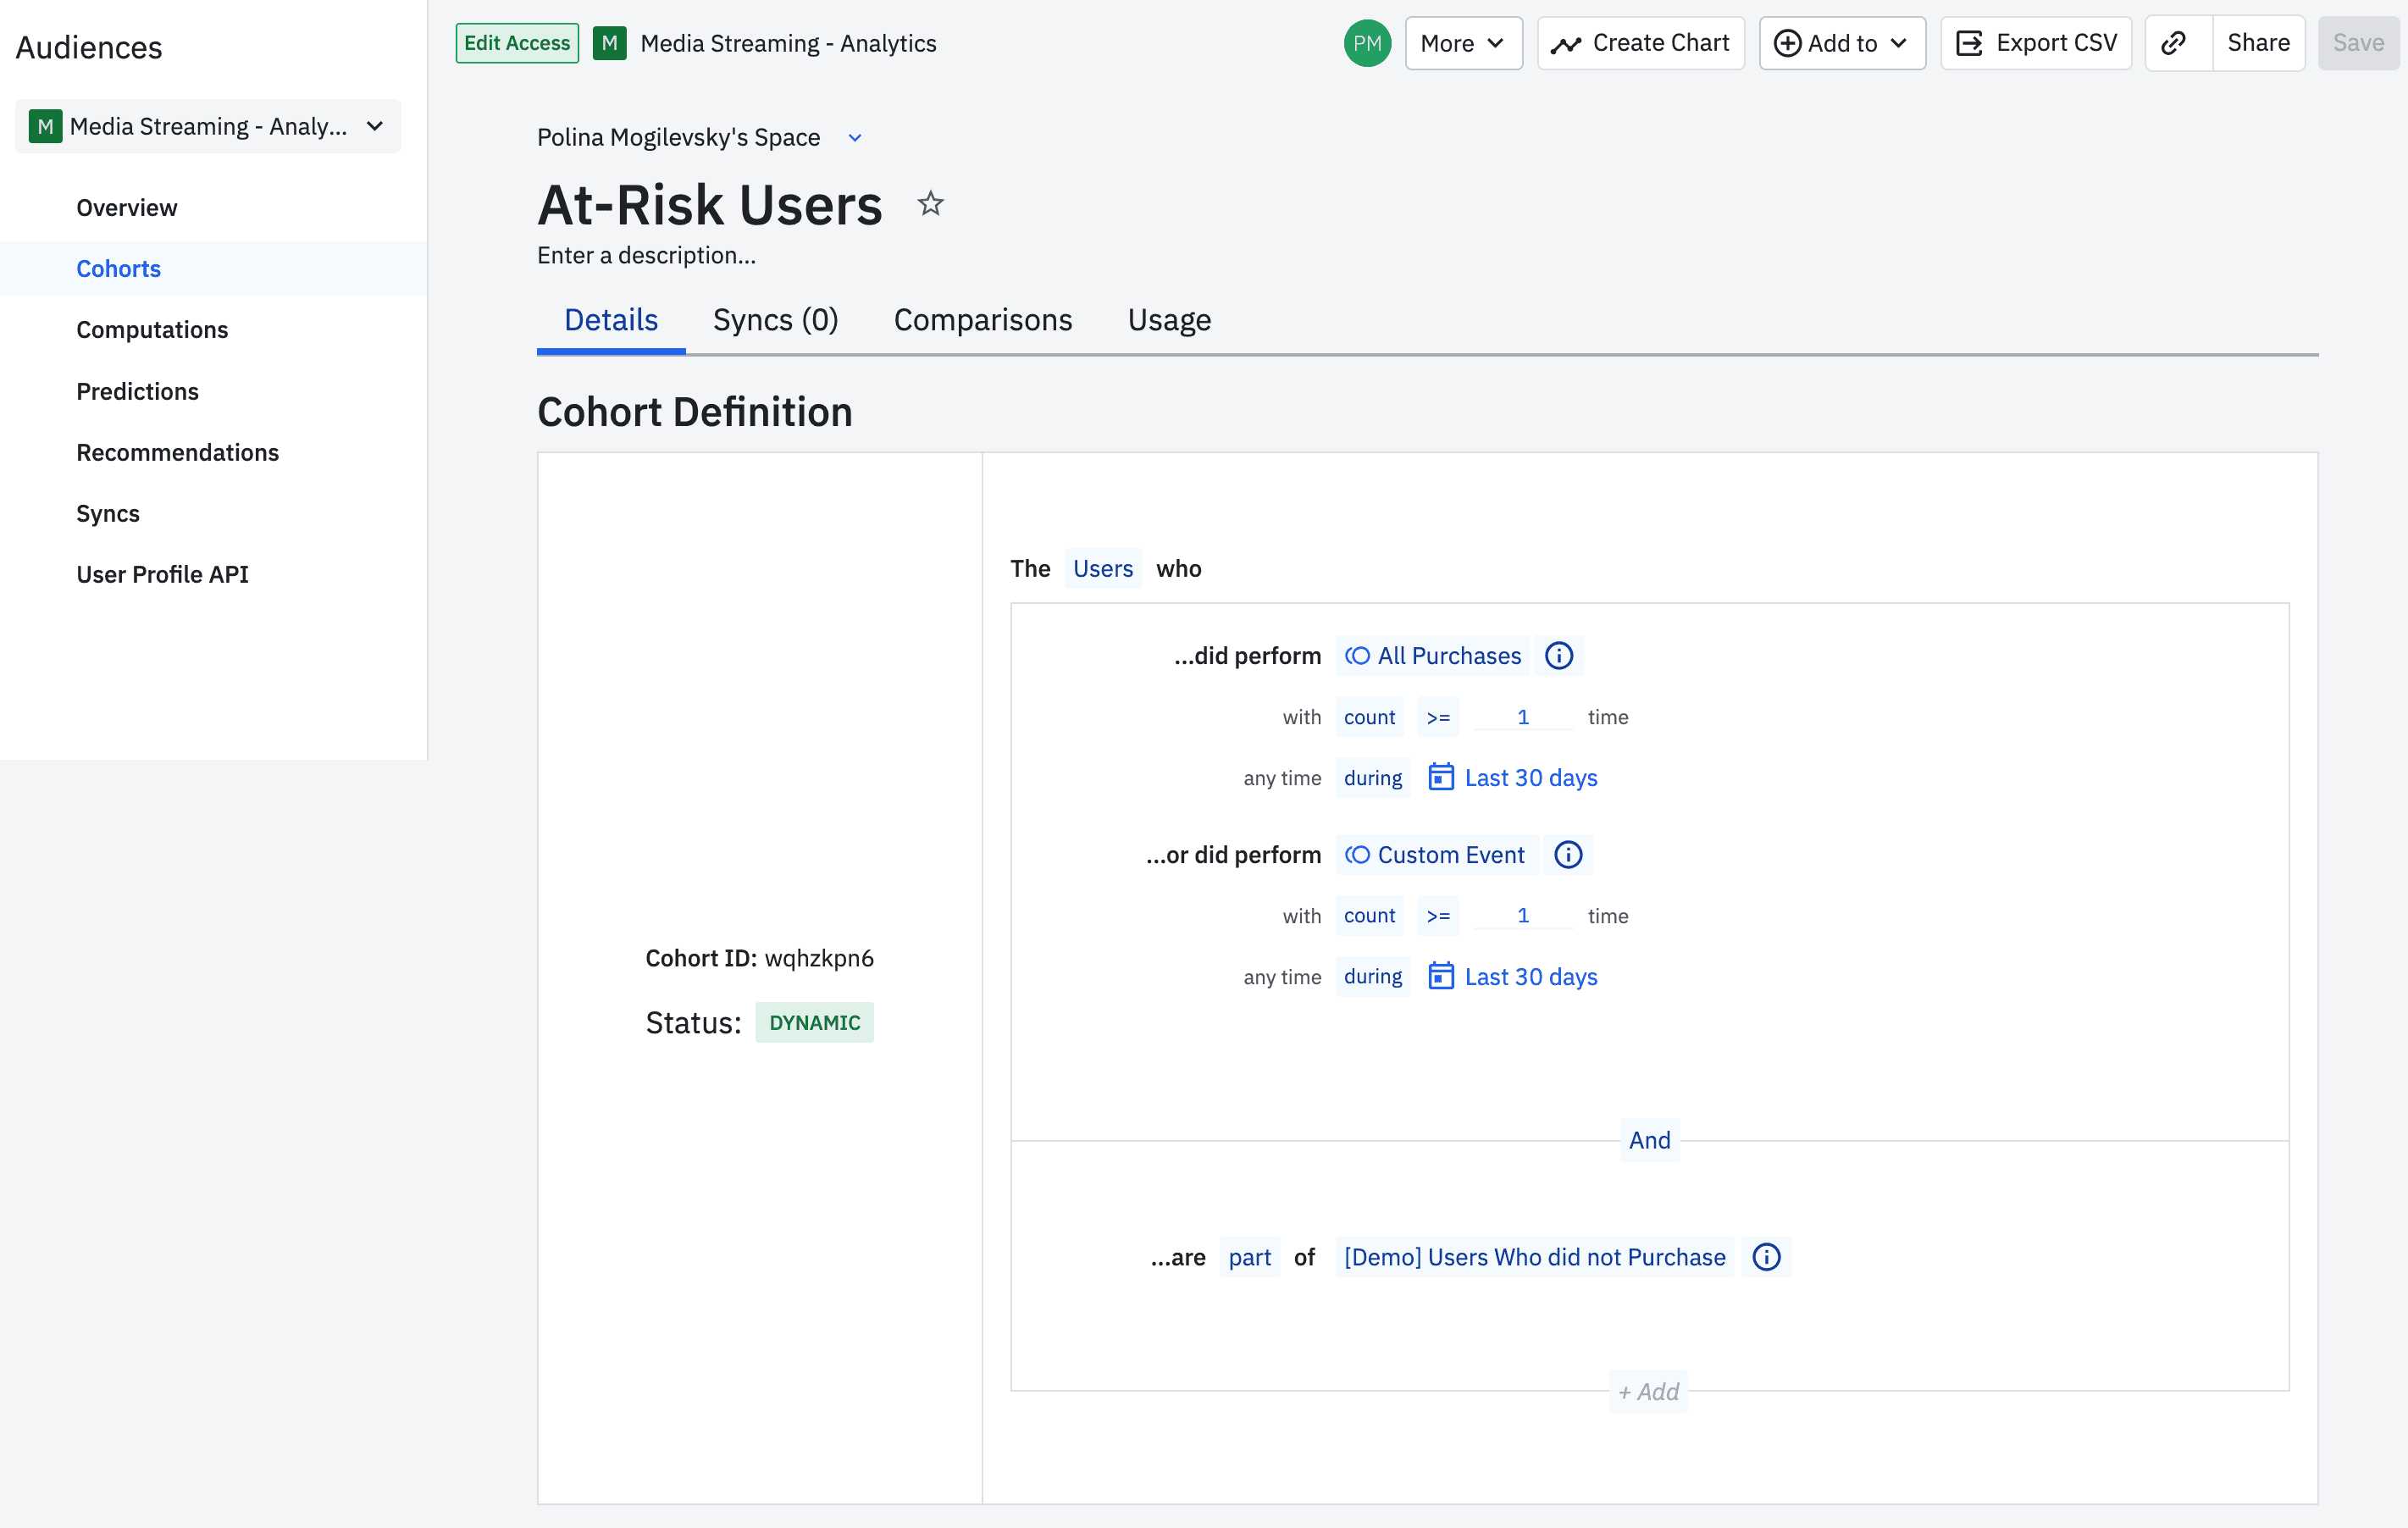Open the Usage tab

1169,319
